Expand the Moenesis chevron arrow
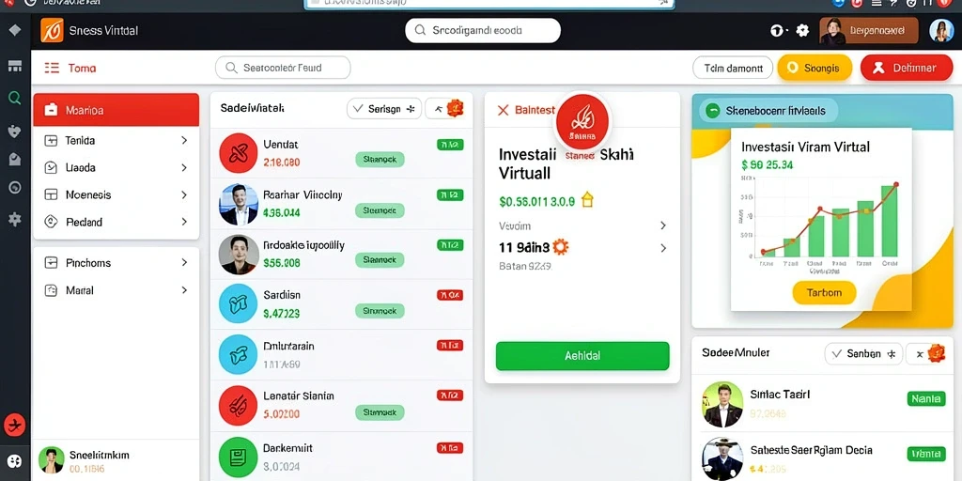 point(184,194)
